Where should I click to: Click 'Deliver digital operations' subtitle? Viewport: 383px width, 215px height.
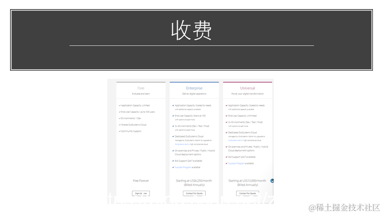(x=194, y=94)
